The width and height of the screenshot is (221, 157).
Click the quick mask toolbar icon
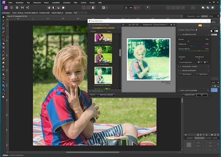104,8
